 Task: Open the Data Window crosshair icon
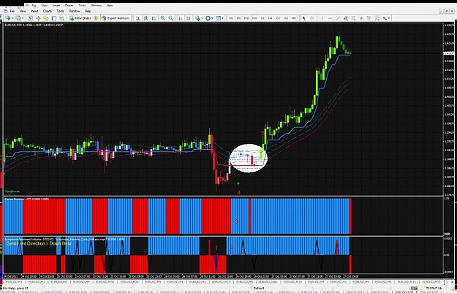tap(38, 18)
